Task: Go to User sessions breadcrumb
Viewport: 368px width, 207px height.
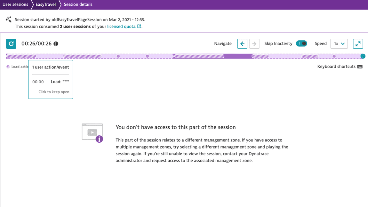Action: pos(15,4)
